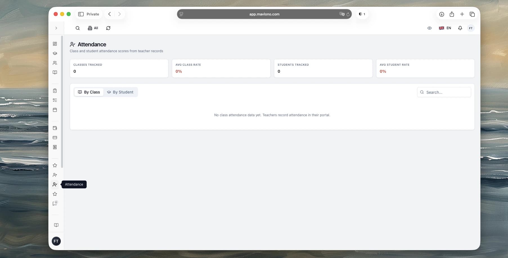
Task: Open notifications via the bell
Action: 460,28
